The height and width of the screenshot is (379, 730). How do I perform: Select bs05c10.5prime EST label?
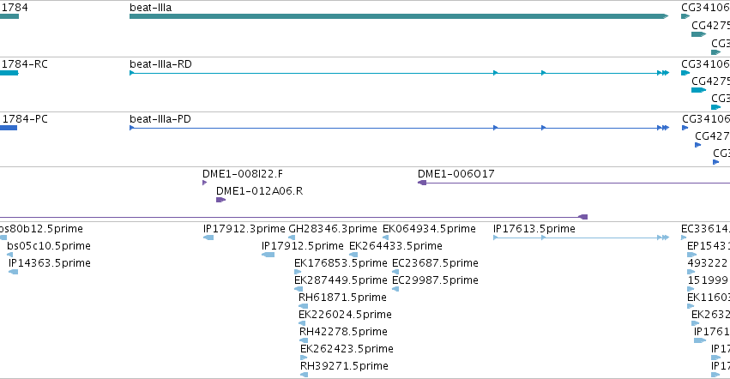click(x=49, y=246)
